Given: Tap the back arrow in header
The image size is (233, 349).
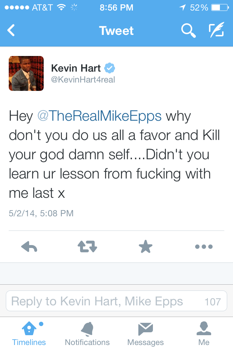Looking at the screenshot, I should [x=11, y=30].
